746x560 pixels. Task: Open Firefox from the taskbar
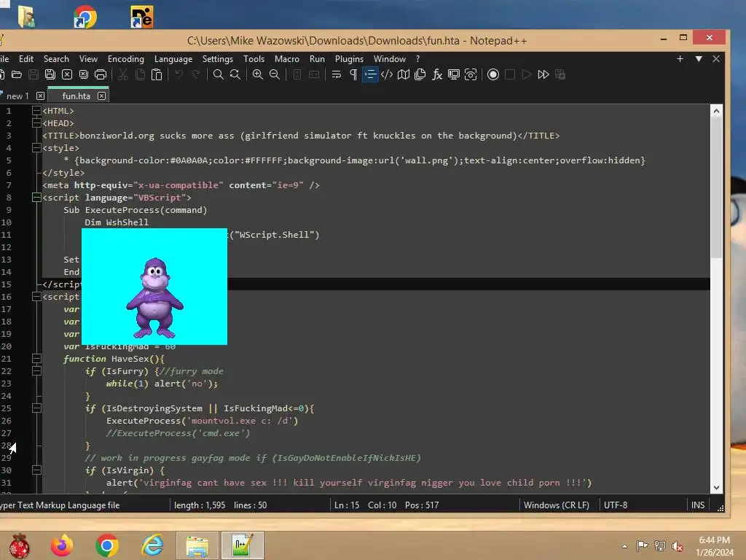pyautogui.click(x=62, y=545)
